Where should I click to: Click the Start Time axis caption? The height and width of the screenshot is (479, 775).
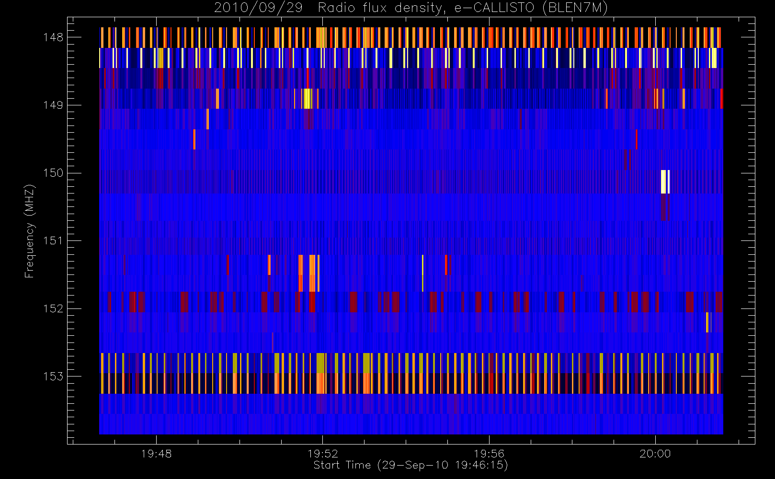point(410,465)
